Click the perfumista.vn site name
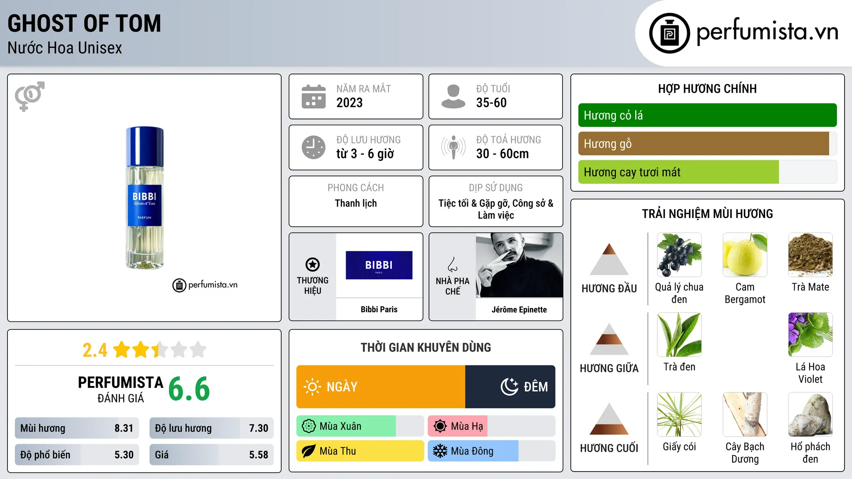The image size is (852, 479). (767, 32)
